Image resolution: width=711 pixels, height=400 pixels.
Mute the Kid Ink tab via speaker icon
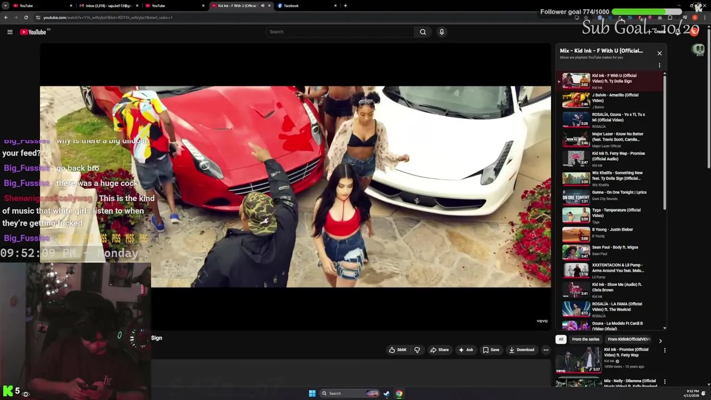click(x=263, y=6)
